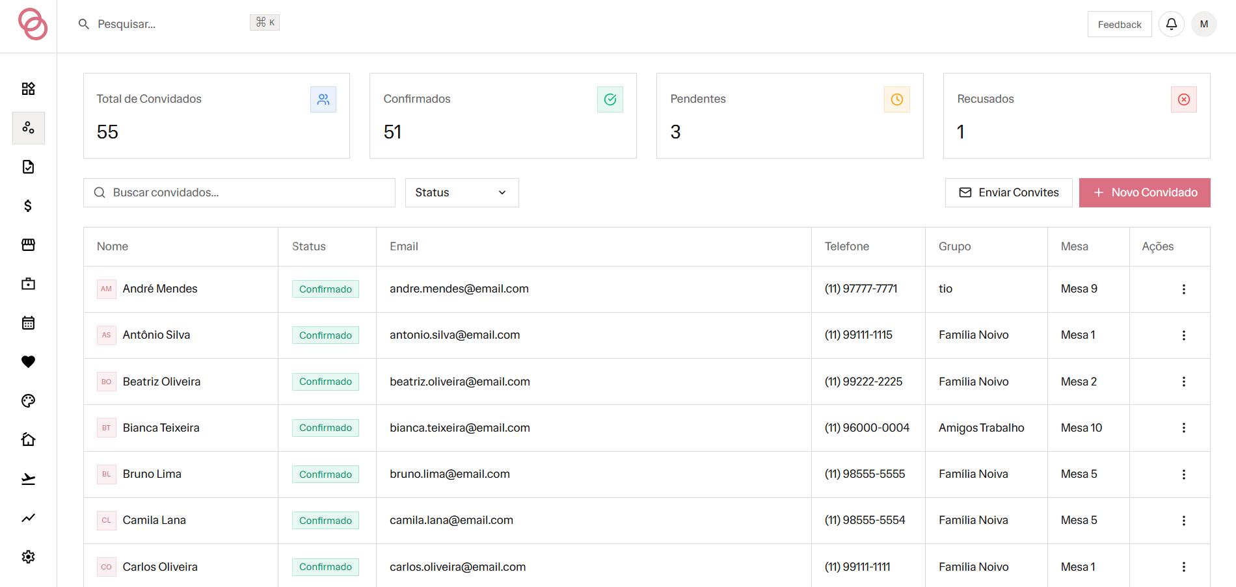Click the Confirmados check circle icon
Image resolution: width=1236 pixels, height=587 pixels.
(x=610, y=99)
